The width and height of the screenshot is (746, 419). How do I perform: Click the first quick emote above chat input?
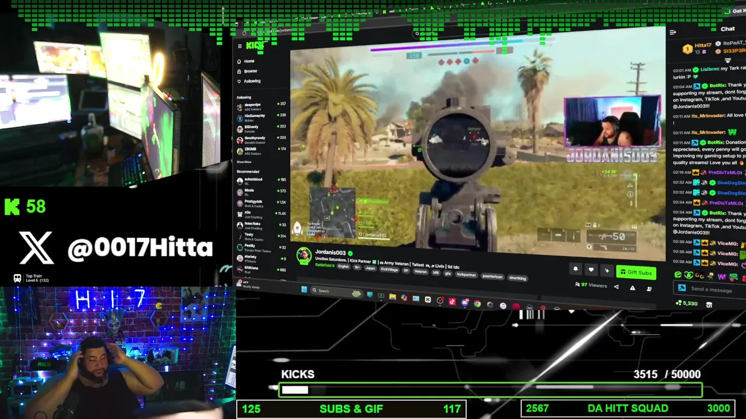[678, 274]
